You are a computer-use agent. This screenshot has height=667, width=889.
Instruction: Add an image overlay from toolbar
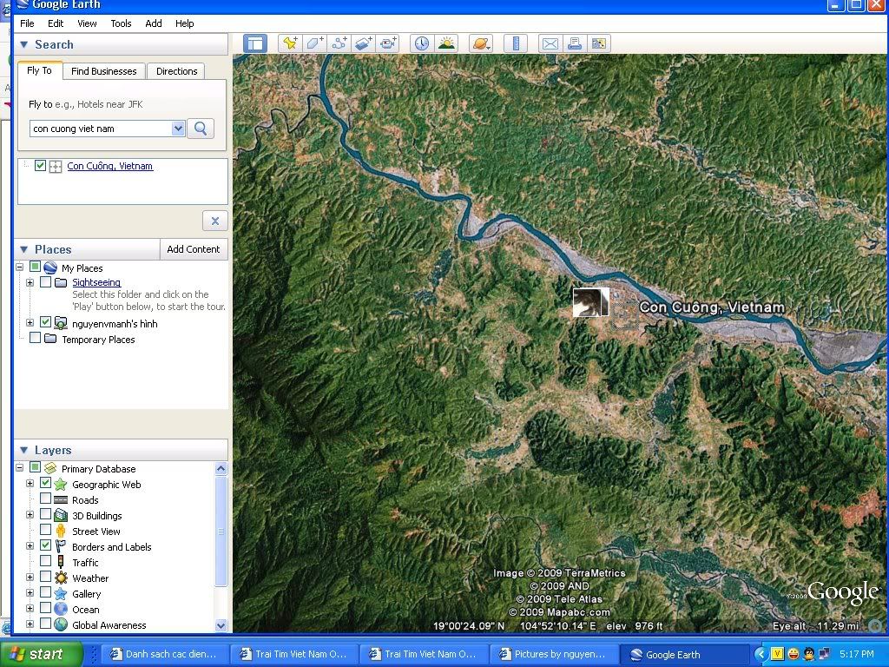coord(363,43)
